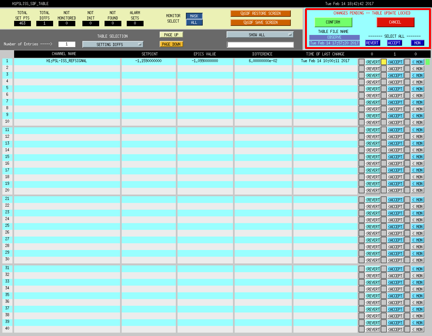The height and width of the screenshot is (336, 432).
Task: Click the difference value 6.00000000e-02
Action: click(263, 61)
